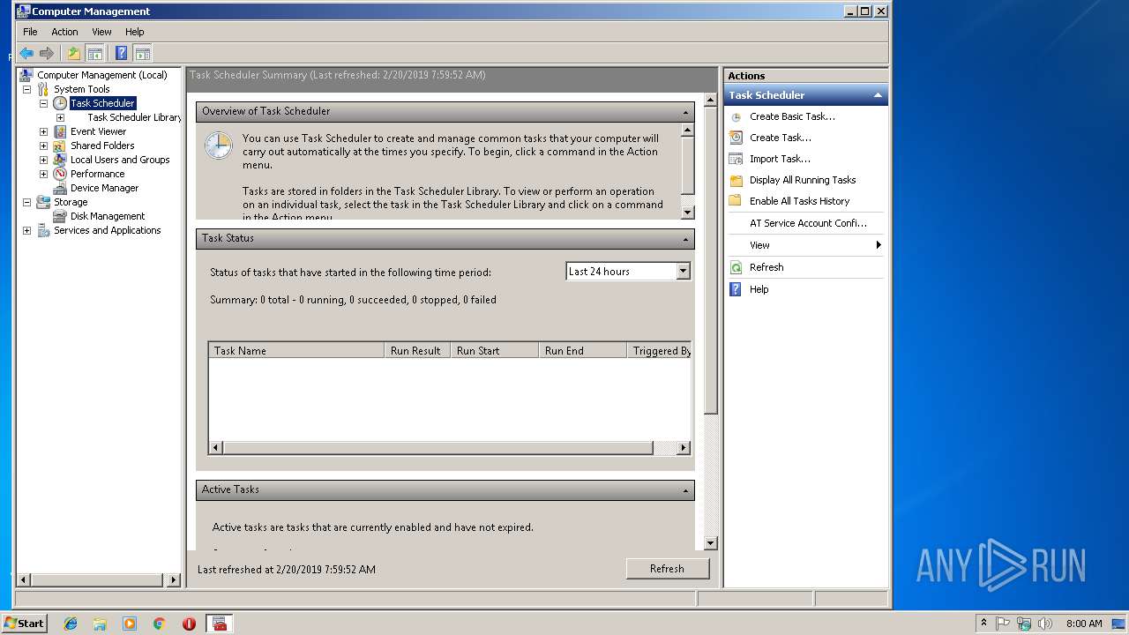Viewport: 1129px width, 635px height.
Task: Select the Computer Management (Local) root node
Action: coord(101,75)
